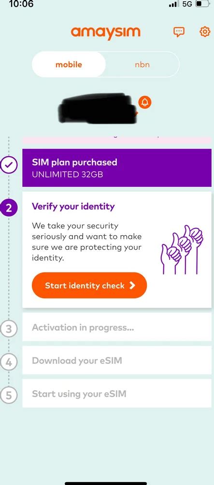The image size is (214, 485).
Task: Tap the 5G signal status indicator
Action: [x=187, y=4]
